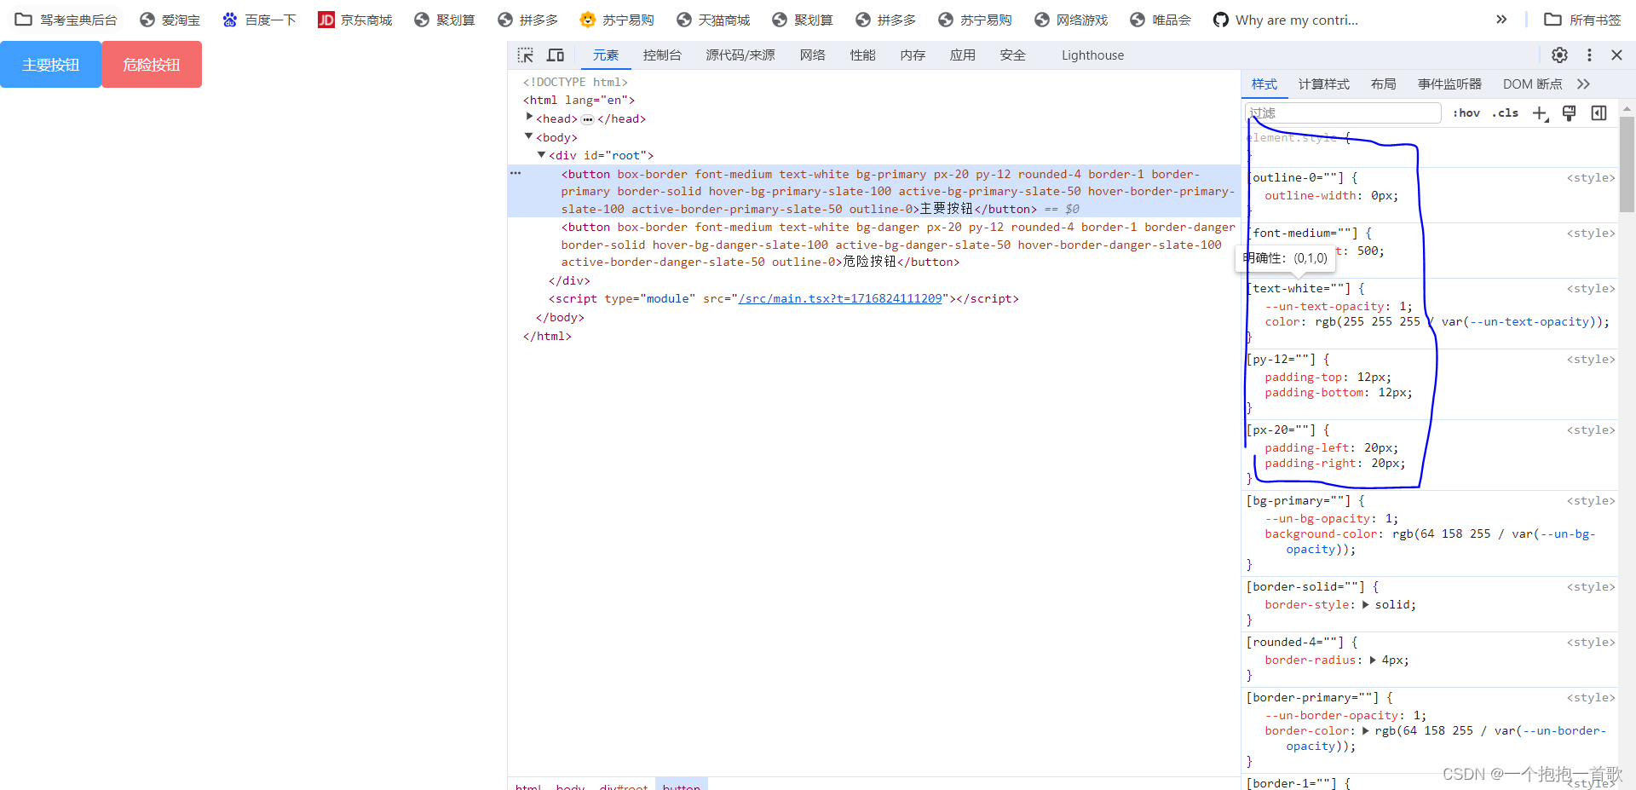Toggle the :hov element state button
The height and width of the screenshot is (790, 1636).
[1466, 112]
